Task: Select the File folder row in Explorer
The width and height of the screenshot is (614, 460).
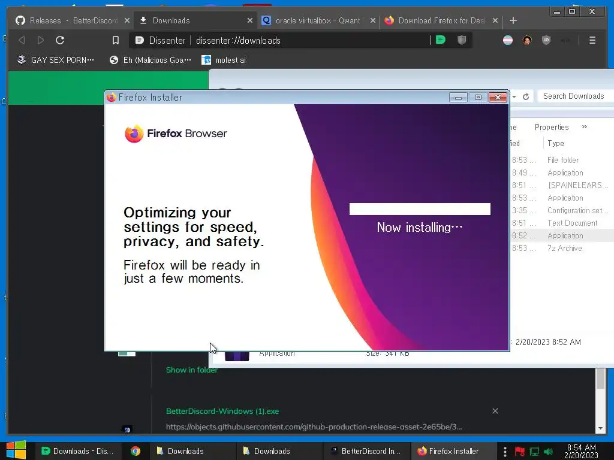Action: coord(562,160)
